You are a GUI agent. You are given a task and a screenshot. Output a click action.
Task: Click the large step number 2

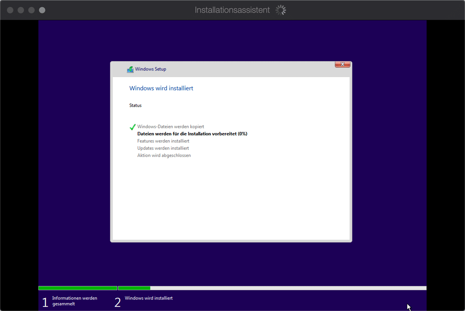coord(118,302)
